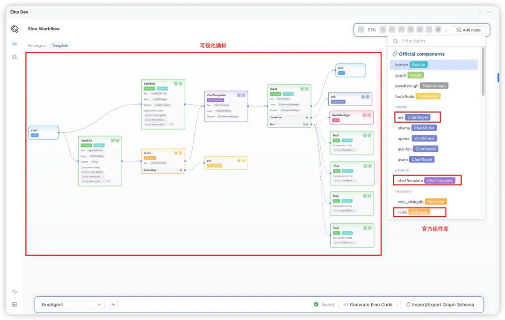Viewport: 505px width, 320px height.
Task: Click the zoom out minus icon
Action: [361, 29]
